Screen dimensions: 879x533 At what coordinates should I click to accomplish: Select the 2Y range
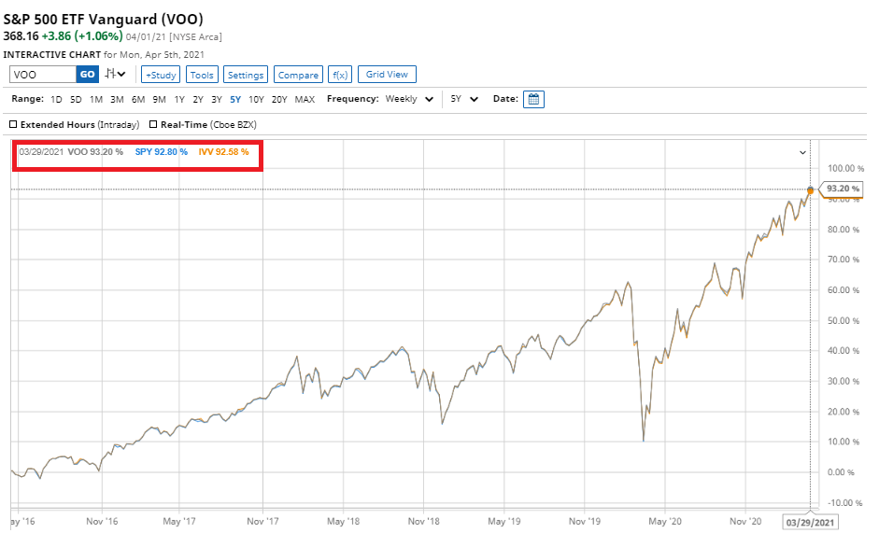coord(198,99)
